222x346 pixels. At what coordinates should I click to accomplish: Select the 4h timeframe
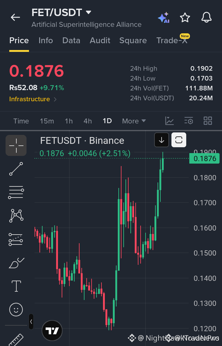click(88, 121)
